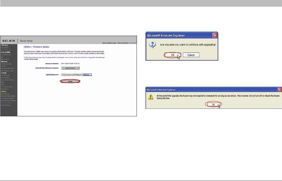Click the 'Router Setup' header text
282x181 pixels.
(x=26, y=41)
